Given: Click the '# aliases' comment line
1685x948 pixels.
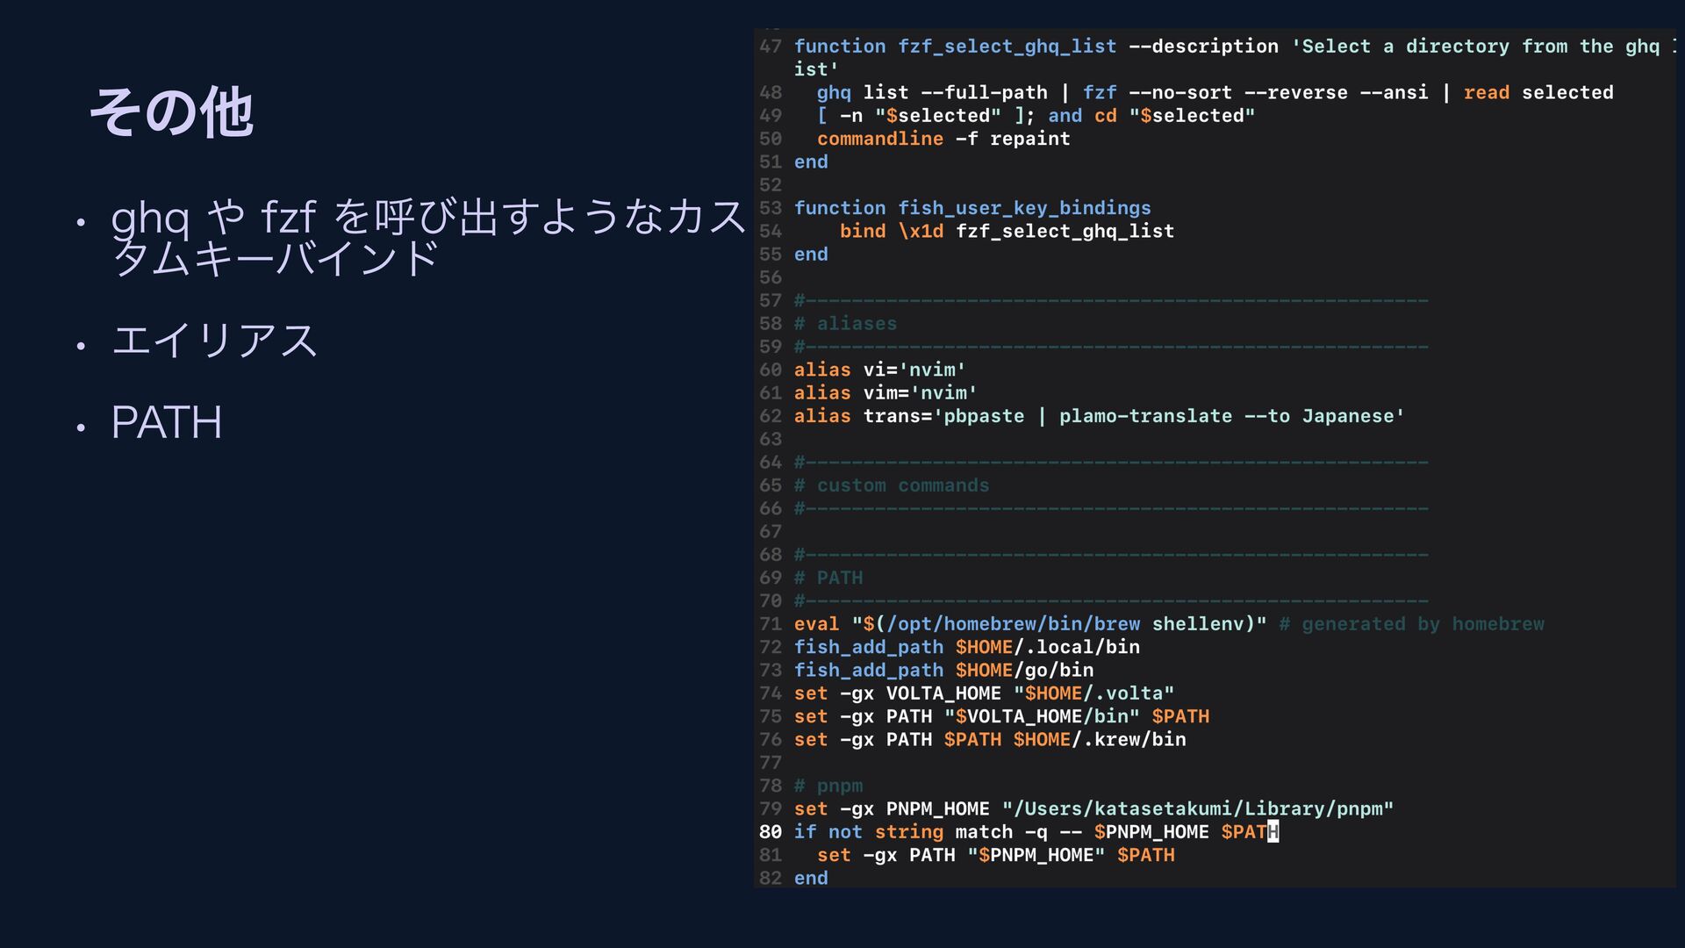Looking at the screenshot, I should 845,324.
